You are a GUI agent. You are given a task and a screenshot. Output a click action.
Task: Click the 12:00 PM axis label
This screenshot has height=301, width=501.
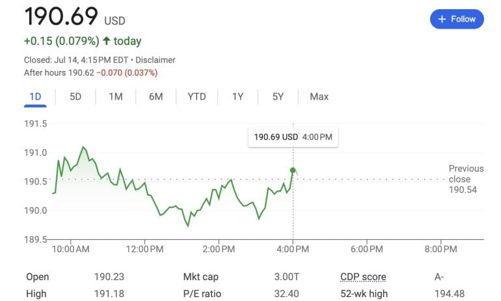coord(144,249)
